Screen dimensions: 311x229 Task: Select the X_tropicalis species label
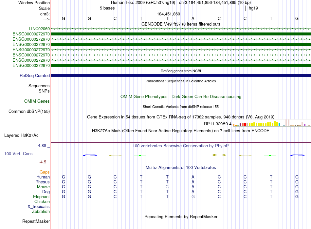click(39, 207)
